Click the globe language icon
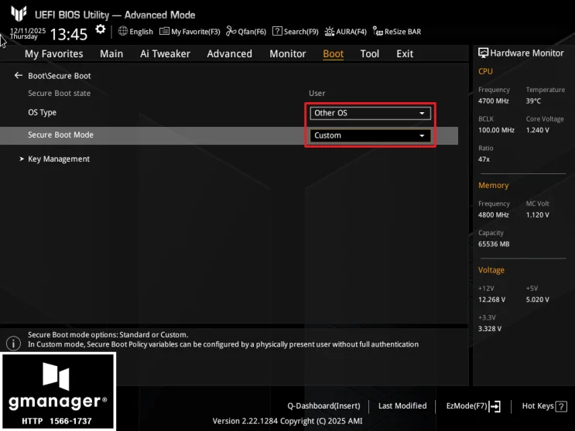This screenshot has height=431, width=575. click(x=123, y=31)
